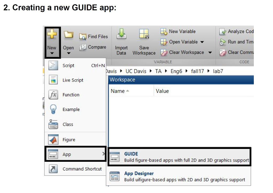Expand the arrow after fall17 in path

point(208,71)
